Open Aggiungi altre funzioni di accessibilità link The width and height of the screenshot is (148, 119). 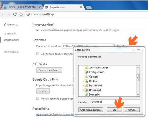point(55,114)
